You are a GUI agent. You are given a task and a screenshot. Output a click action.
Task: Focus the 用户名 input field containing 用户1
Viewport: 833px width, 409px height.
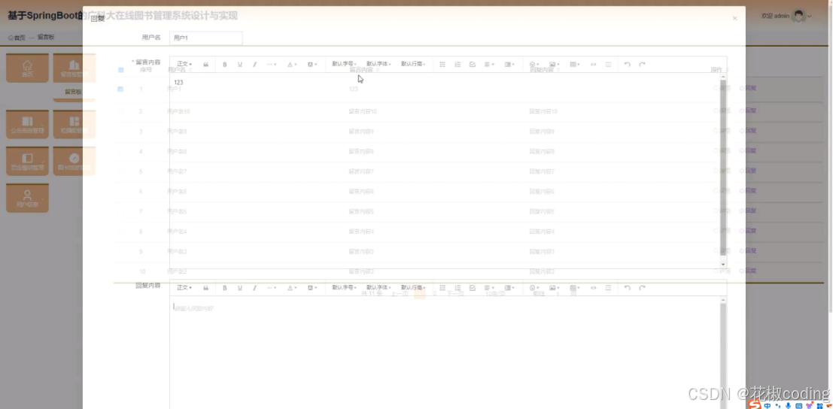click(205, 38)
